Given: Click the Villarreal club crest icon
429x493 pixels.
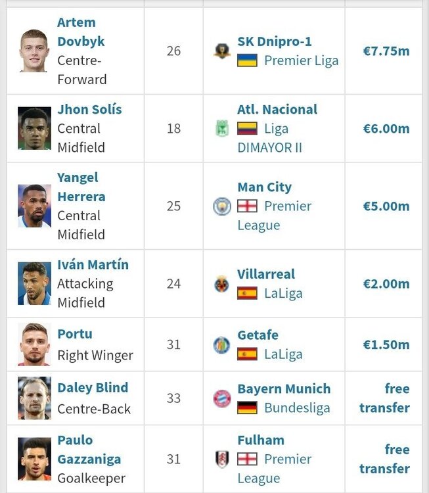Looking at the screenshot, I should click(222, 283).
